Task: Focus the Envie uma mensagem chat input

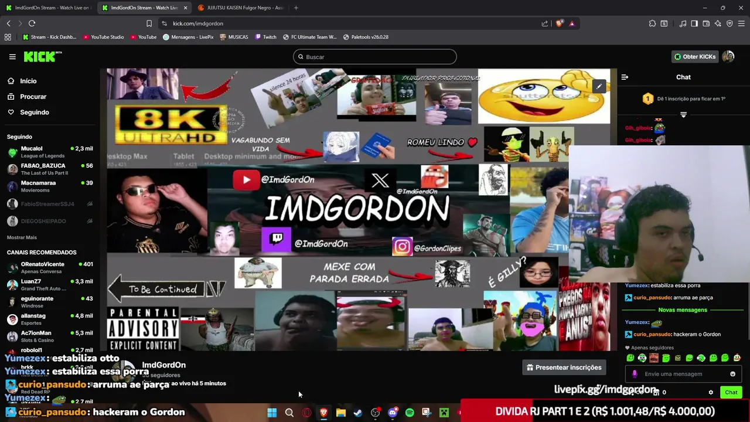Action: click(683, 374)
